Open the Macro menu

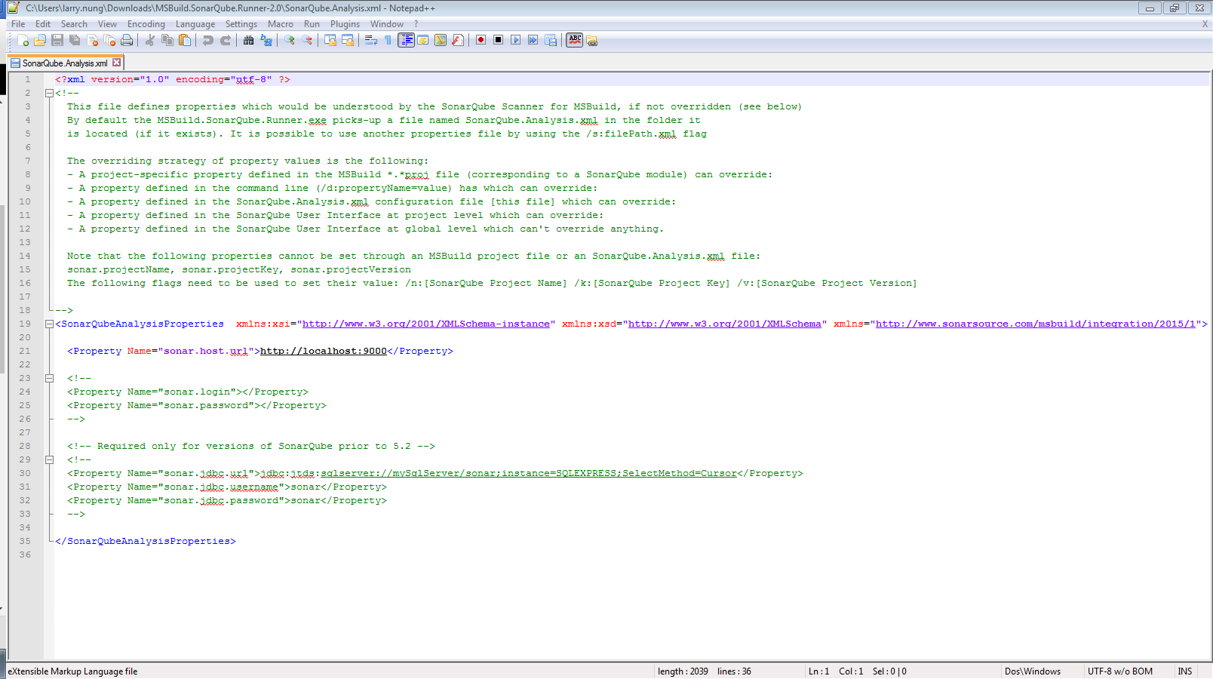click(x=281, y=24)
